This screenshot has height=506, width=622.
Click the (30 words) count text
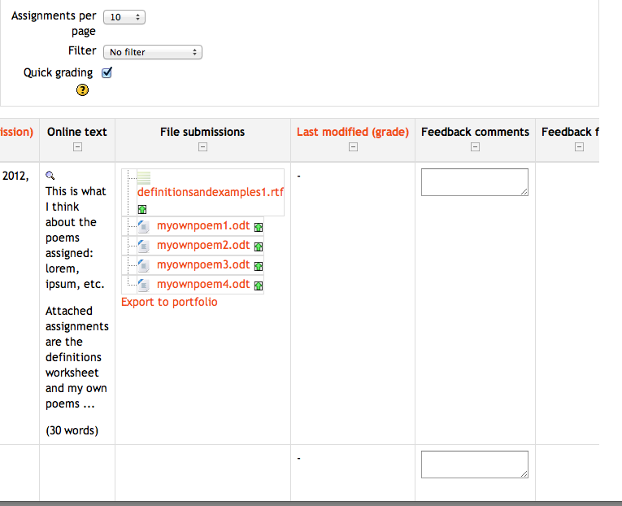[72, 430]
